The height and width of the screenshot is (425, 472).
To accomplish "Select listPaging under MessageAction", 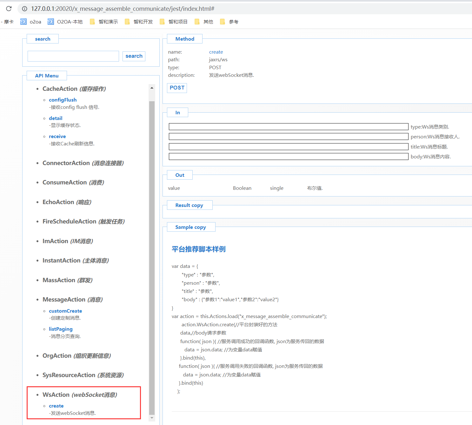I will tap(61, 329).
